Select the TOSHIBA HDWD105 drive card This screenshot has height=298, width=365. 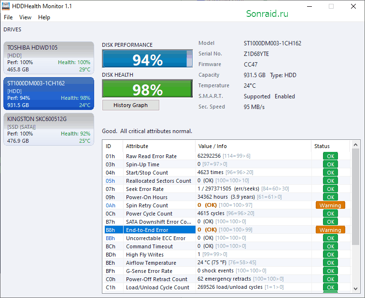pyautogui.click(x=49, y=58)
